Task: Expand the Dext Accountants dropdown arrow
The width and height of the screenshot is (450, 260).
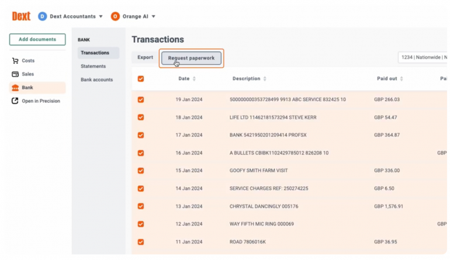Action: [101, 16]
